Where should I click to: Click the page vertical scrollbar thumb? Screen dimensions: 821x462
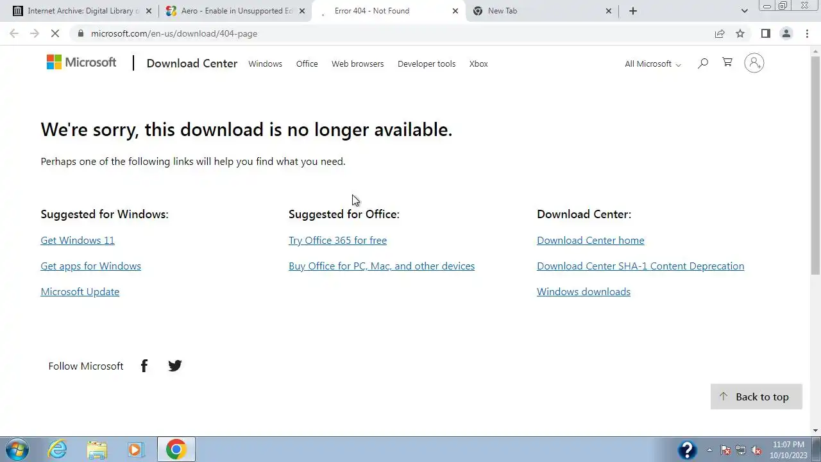point(816,165)
